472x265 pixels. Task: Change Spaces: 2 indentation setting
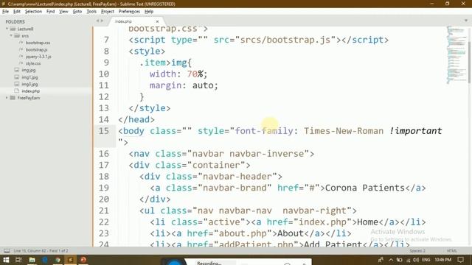click(417, 251)
